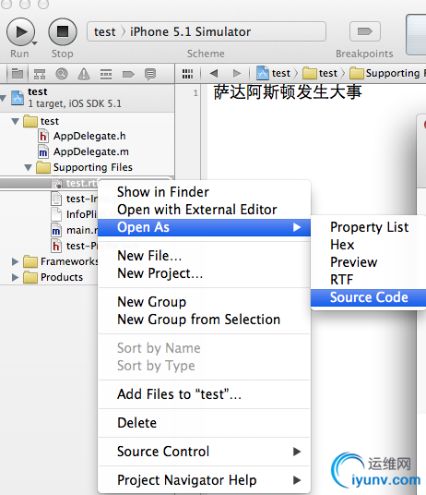This screenshot has width=426, height=495.
Task: Show the Symbol navigator
Action: (x=40, y=74)
